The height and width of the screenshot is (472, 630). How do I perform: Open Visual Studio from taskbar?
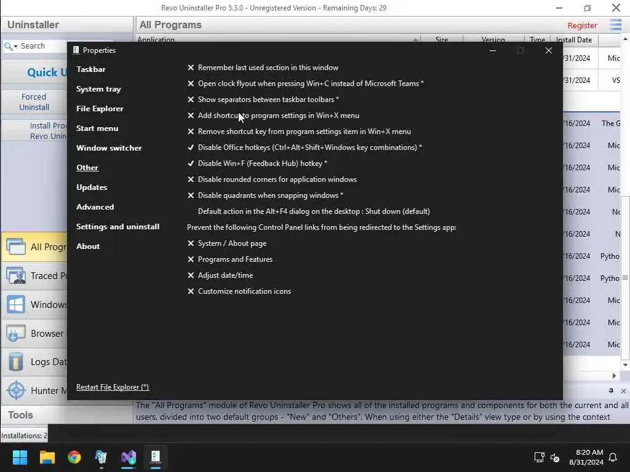tap(129, 457)
